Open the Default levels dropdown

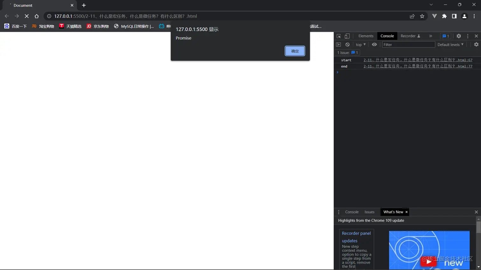coord(450,45)
